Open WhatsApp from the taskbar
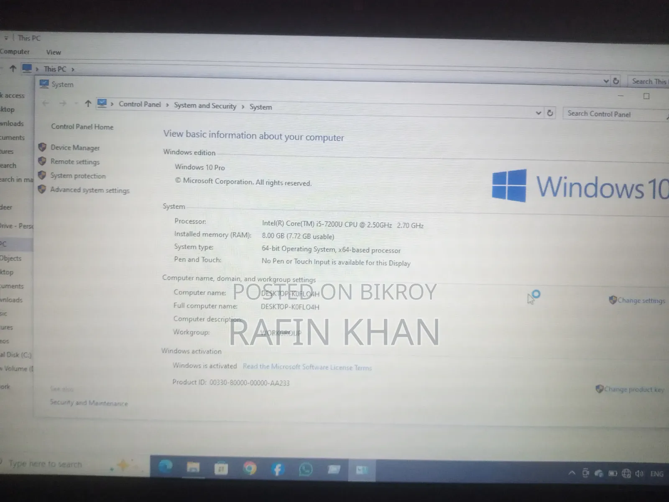669x502 pixels. [x=306, y=469]
